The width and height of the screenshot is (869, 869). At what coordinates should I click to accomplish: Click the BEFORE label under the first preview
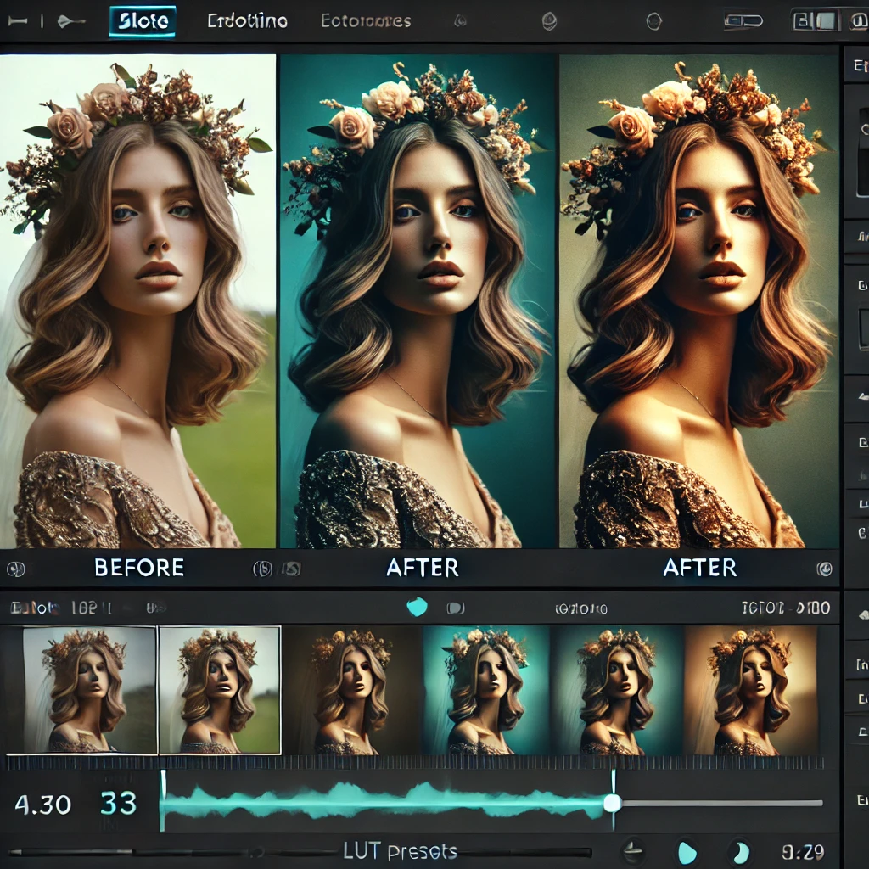(x=139, y=567)
